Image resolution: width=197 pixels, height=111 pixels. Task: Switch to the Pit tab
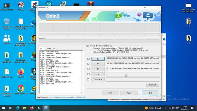[54, 48]
